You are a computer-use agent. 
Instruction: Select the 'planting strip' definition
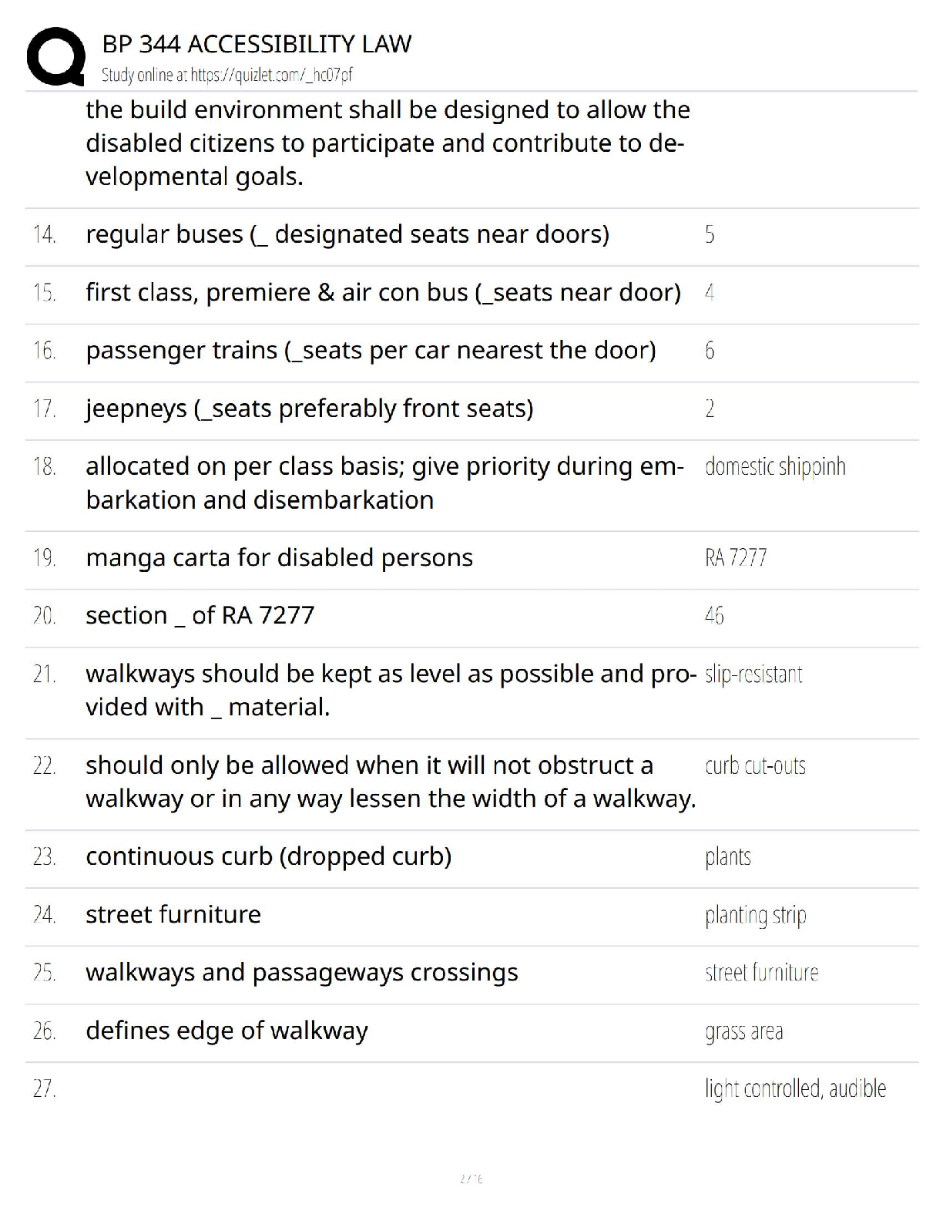pos(755,915)
